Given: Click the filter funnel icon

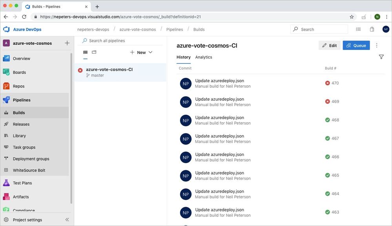Looking at the screenshot, I should [x=381, y=57].
